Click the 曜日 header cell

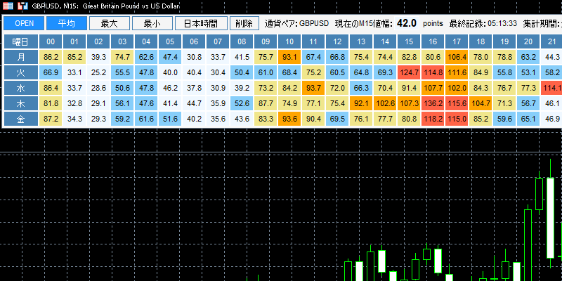pyautogui.click(x=20, y=42)
